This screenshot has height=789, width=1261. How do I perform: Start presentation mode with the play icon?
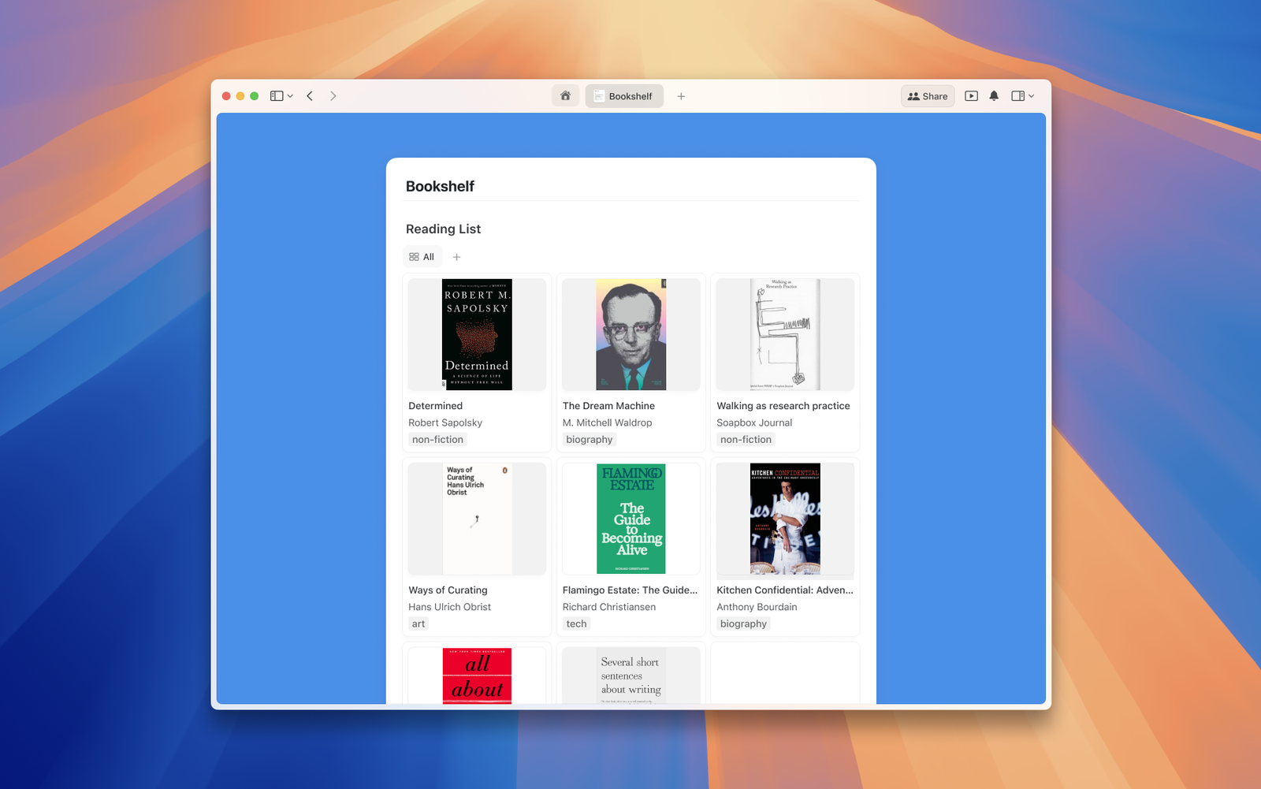[972, 96]
